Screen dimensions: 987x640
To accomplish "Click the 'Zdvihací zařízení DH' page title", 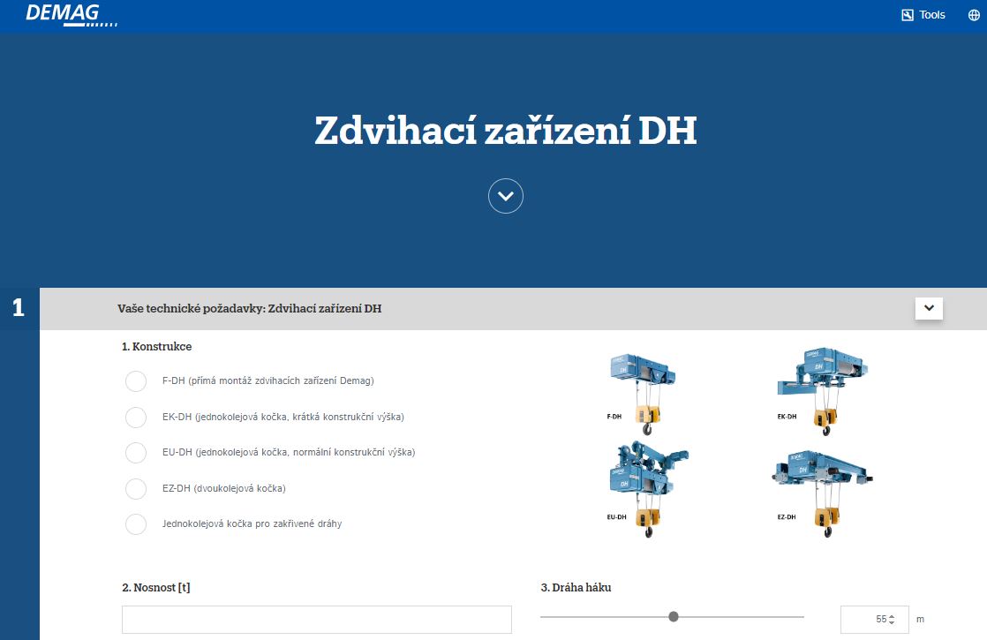I will 506,131.
